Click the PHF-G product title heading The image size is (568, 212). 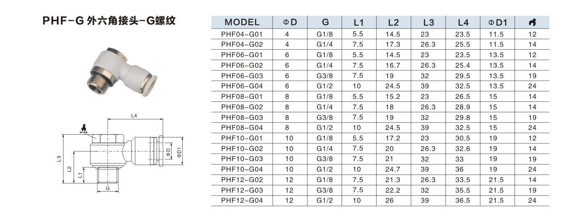[x=109, y=21]
